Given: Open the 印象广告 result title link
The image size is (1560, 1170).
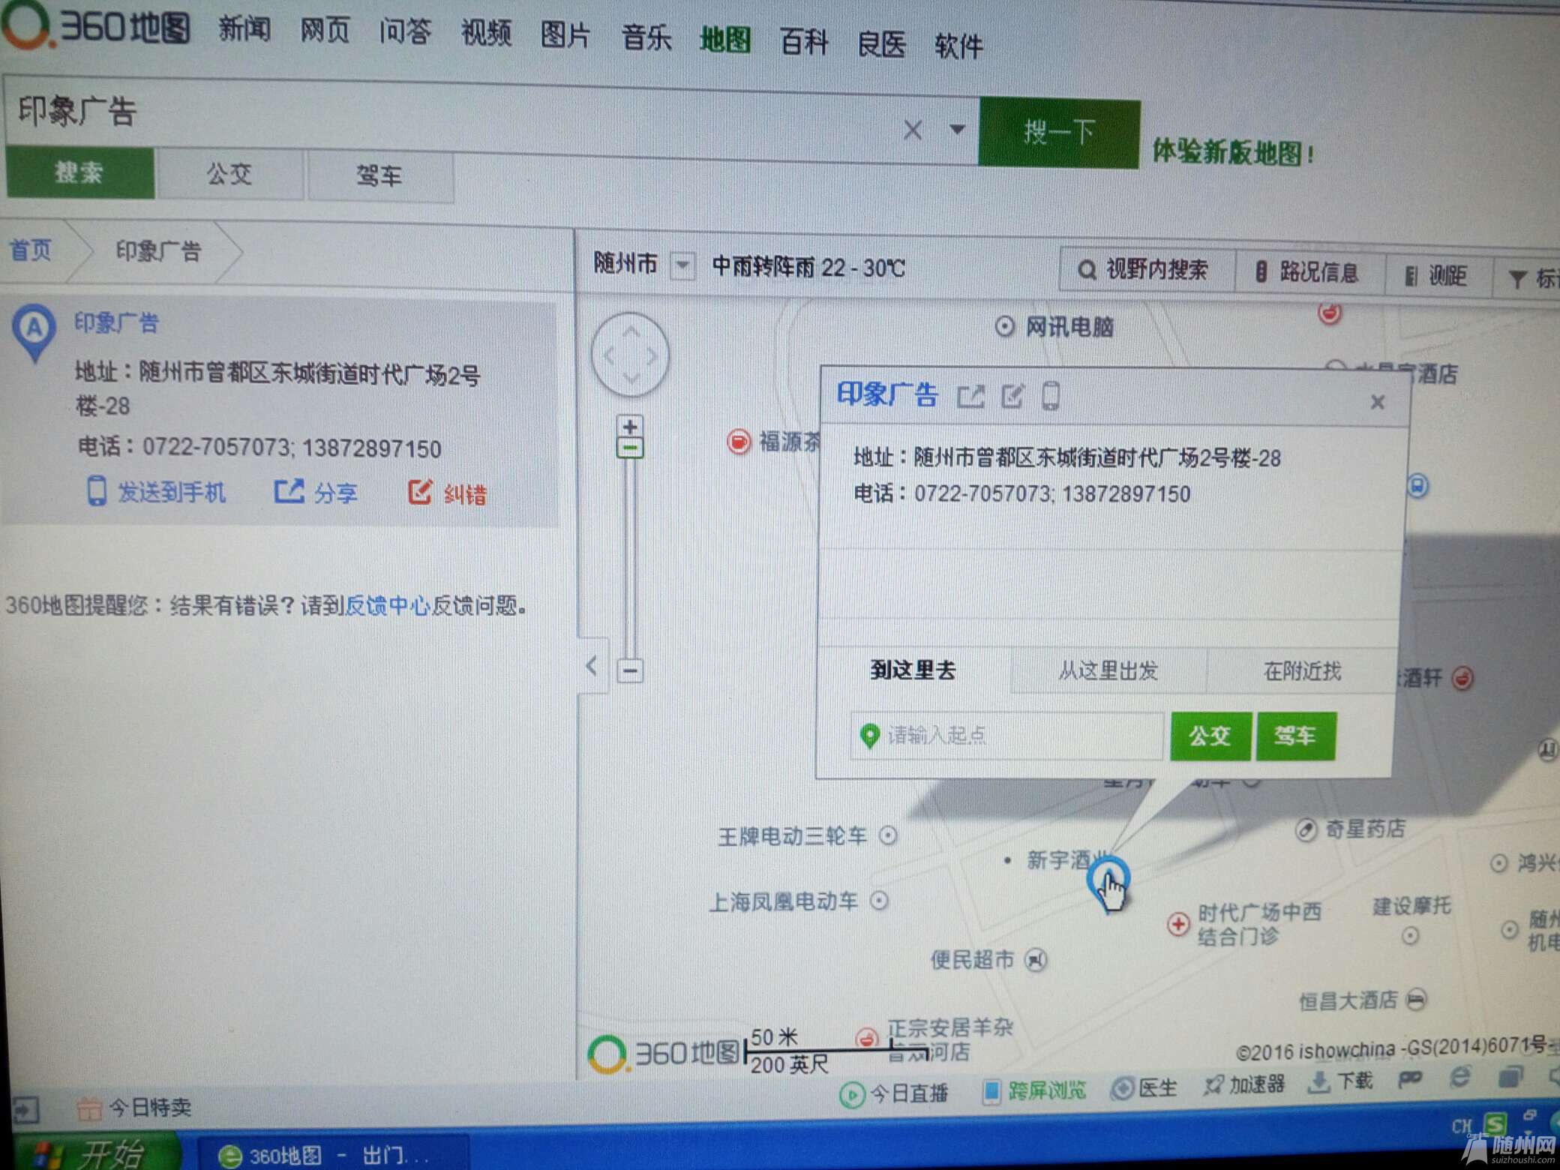Looking at the screenshot, I should pos(116,323).
